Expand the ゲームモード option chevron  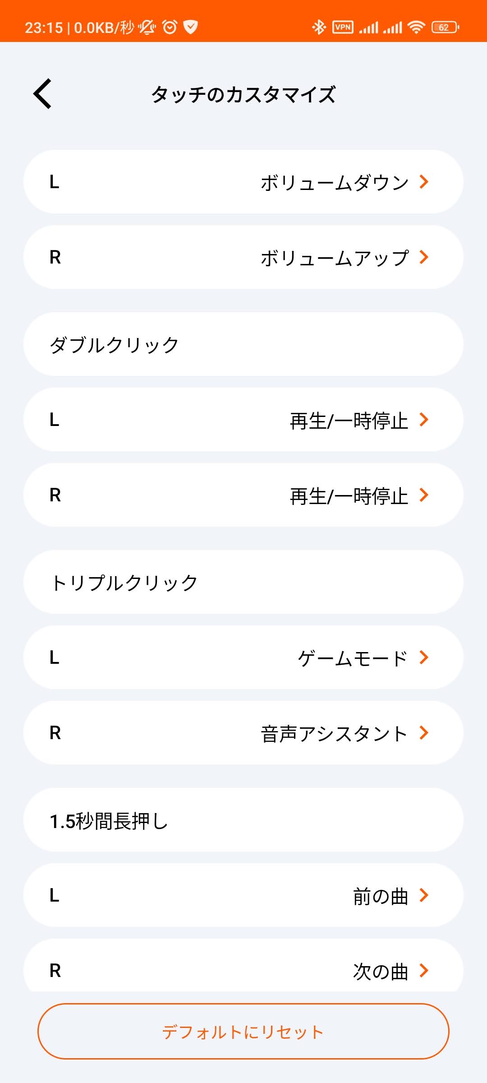(x=423, y=657)
